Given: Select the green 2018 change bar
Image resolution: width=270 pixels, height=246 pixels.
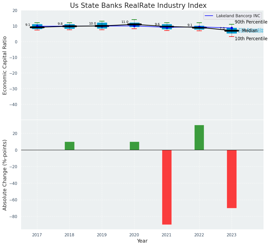Looking at the screenshot, I should tap(69, 146).
